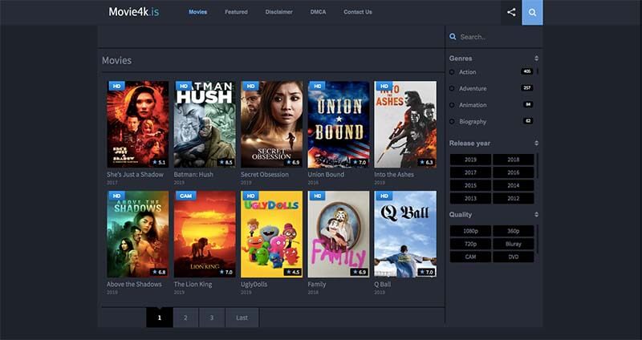This screenshot has width=642, height=340.
Task: Click 8.5 star rating on Batman: Hush
Action: click(x=226, y=163)
